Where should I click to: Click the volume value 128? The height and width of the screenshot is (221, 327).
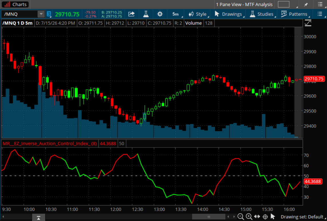click(x=209, y=23)
